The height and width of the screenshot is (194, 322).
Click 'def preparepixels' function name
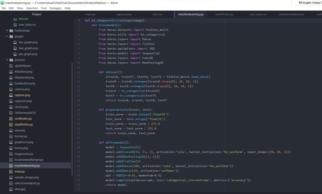[x=117, y=110]
